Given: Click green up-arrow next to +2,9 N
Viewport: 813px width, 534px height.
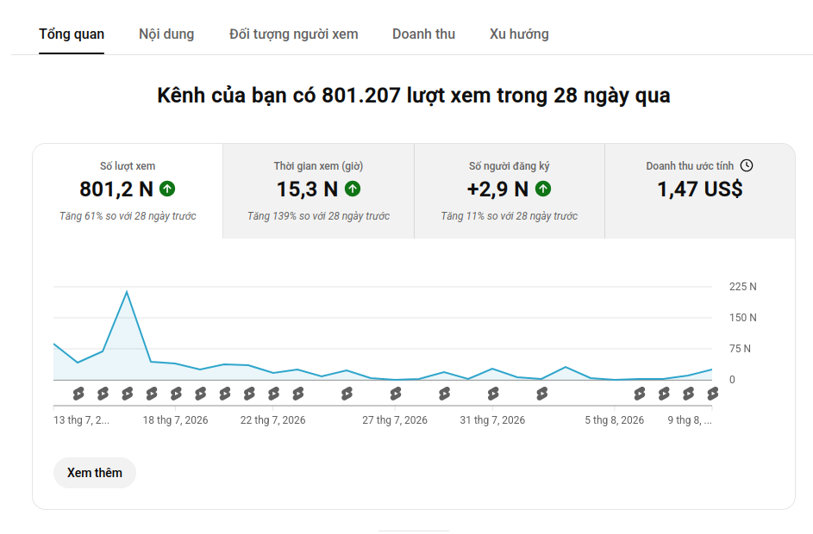Looking at the screenshot, I should click(543, 189).
